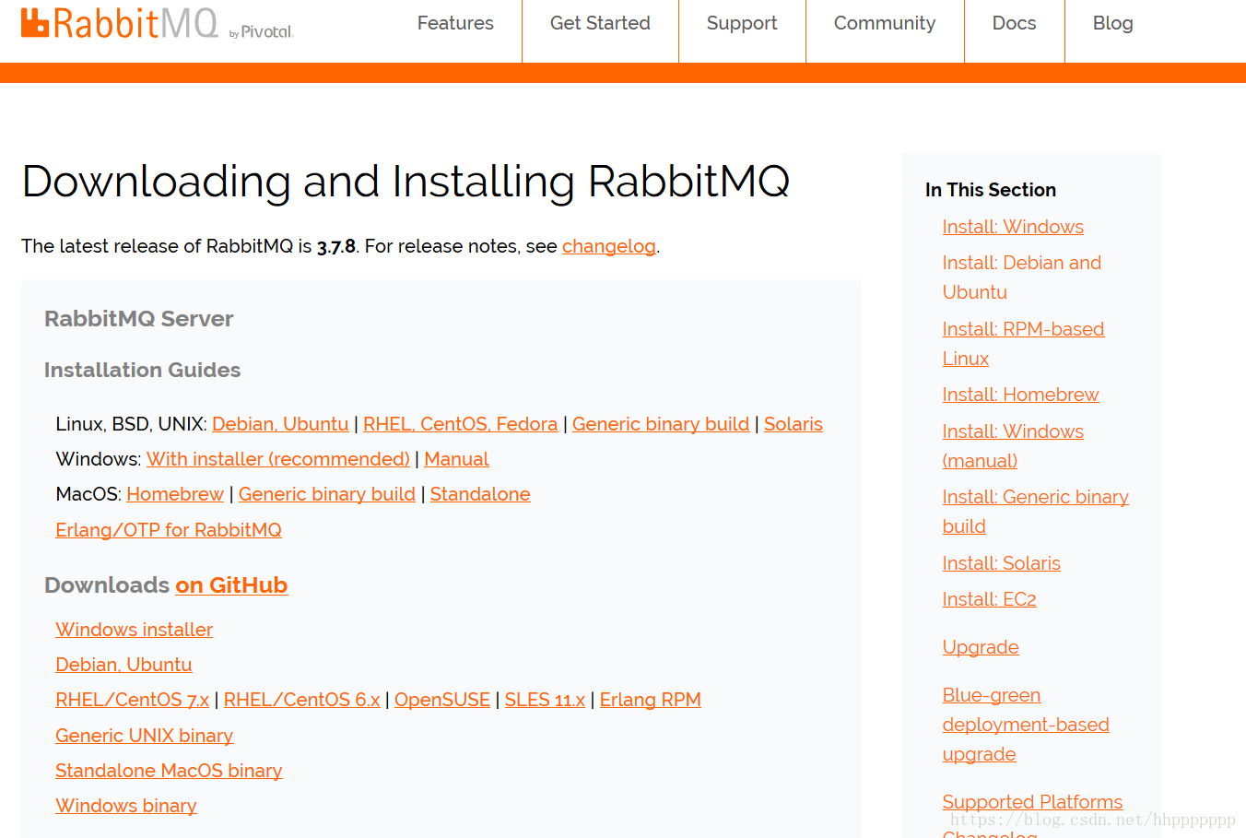1246x838 pixels.
Task: Open the MacOS Standalone link
Action: [x=480, y=494]
